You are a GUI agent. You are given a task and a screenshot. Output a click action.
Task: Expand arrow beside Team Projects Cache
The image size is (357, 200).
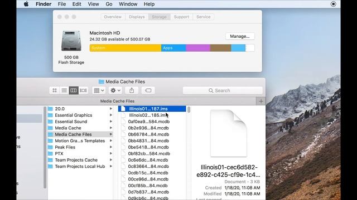(111, 160)
